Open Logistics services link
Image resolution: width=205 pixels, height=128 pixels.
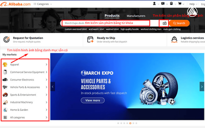[x=192, y=38]
